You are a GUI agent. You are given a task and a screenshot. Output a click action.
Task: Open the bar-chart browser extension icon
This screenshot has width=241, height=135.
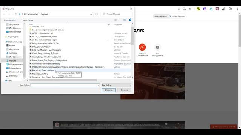tap(223, 9)
